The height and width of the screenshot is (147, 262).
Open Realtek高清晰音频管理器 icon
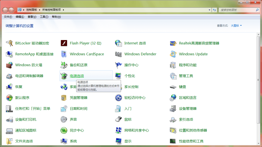173,43
